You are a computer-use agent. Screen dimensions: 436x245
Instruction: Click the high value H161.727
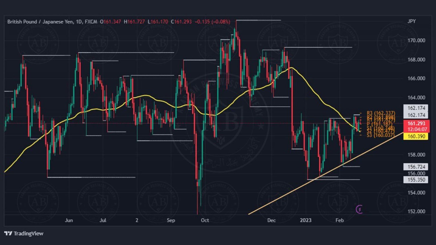[134, 22]
